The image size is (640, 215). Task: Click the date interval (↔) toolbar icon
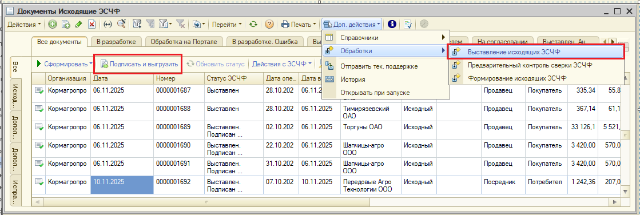click(x=108, y=25)
